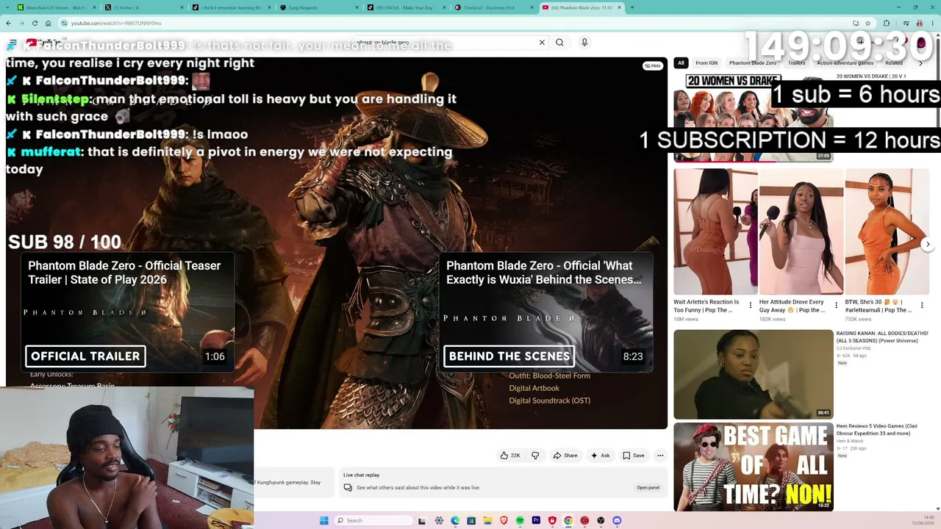Image resolution: width=941 pixels, height=529 pixels.
Task: Like the Phantom Blade Zero video
Action: 510,456
